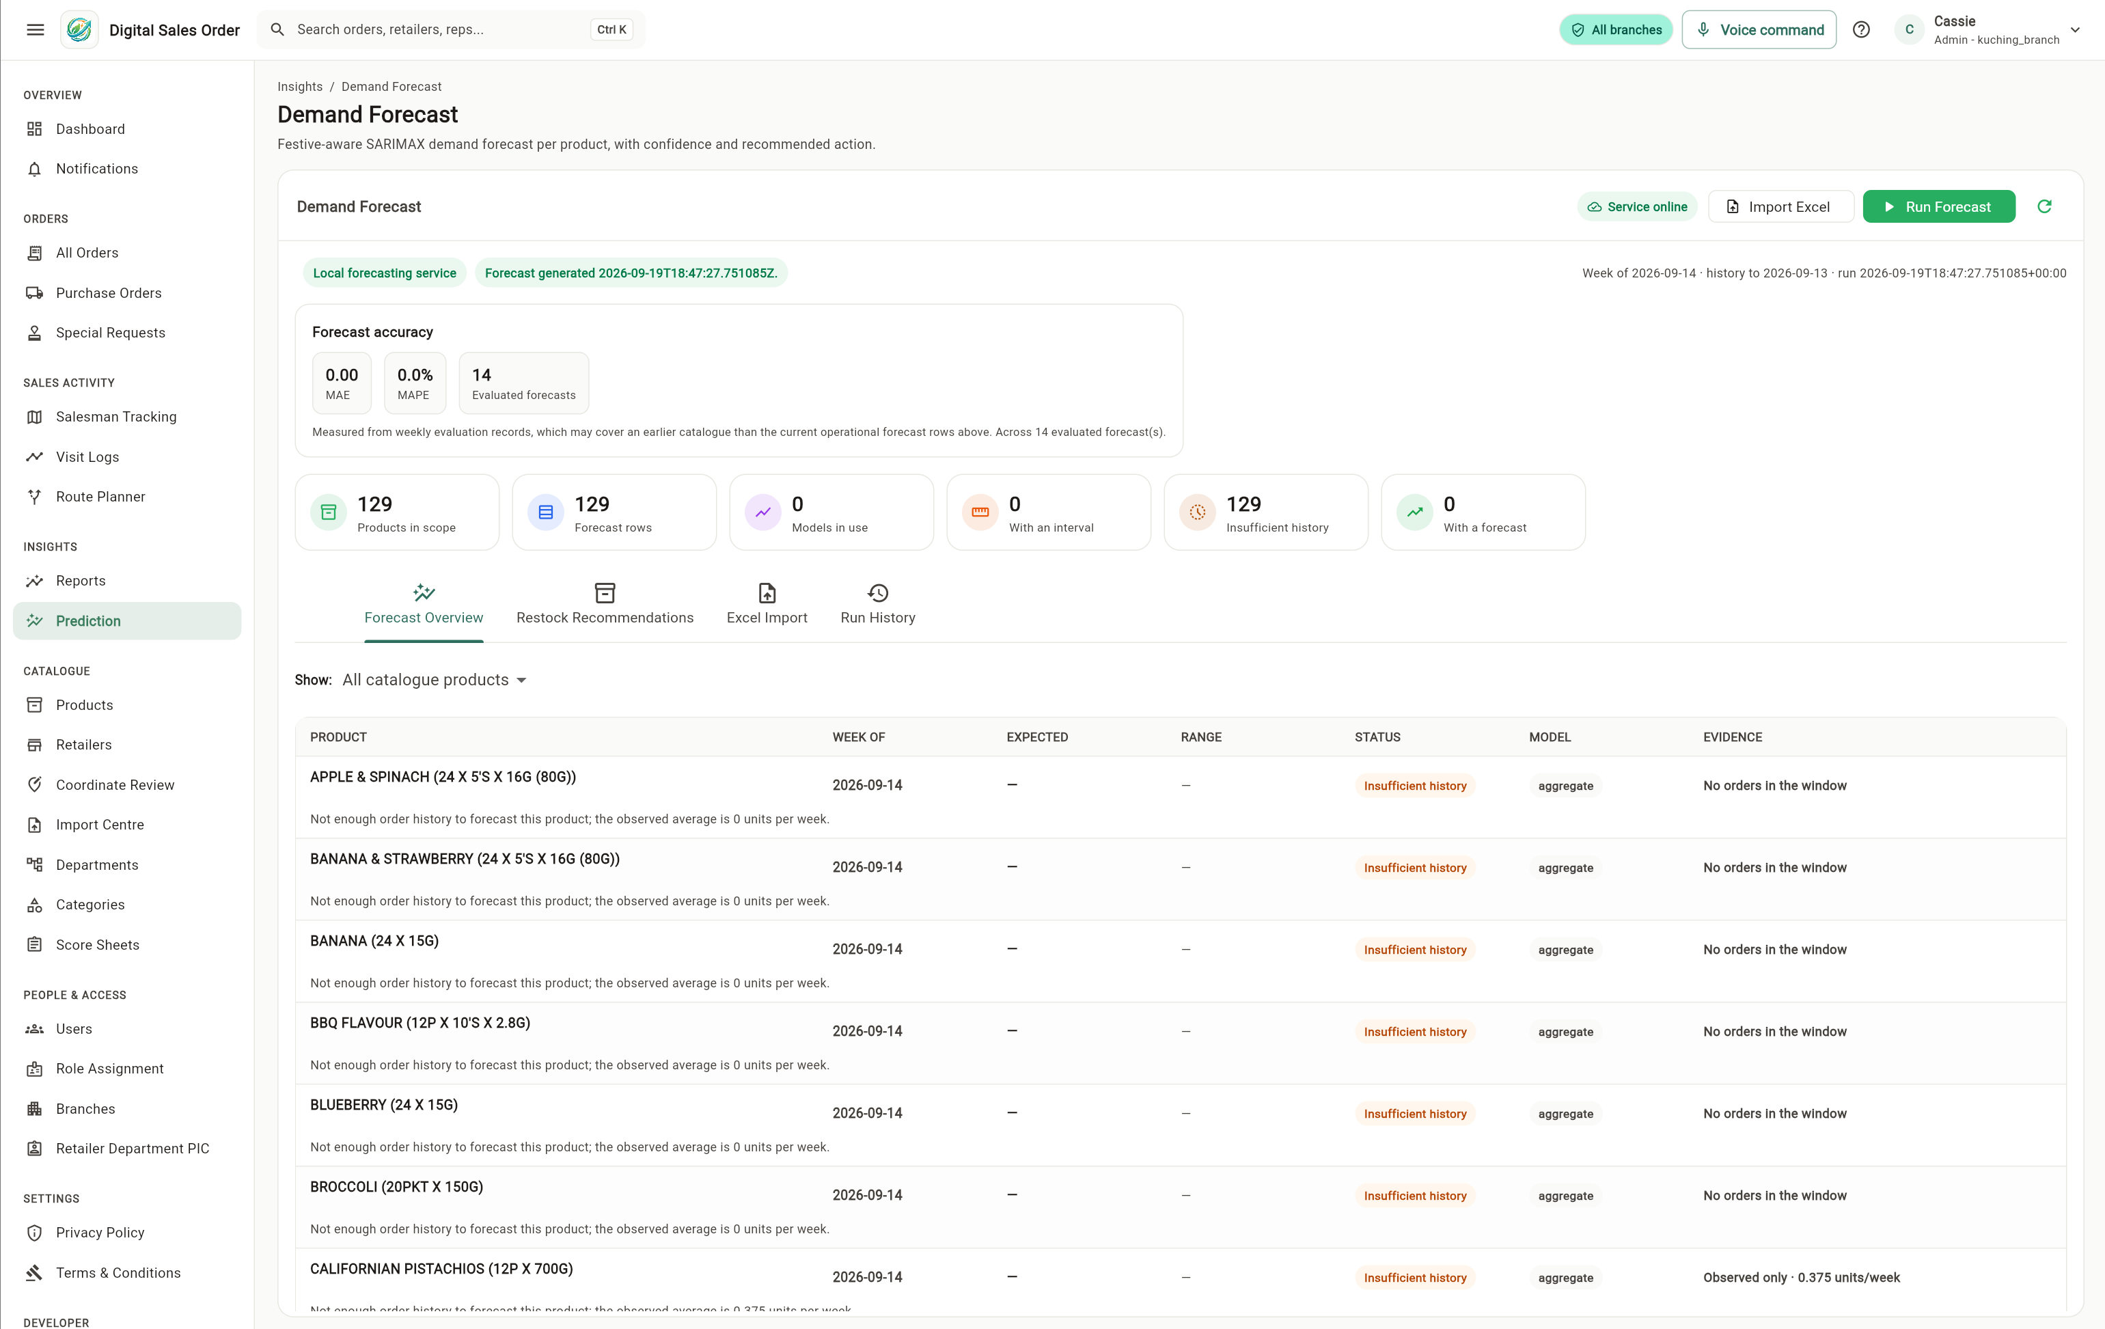This screenshot has width=2105, height=1329.
Task: Click the Branches building icon
Action: (x=34, y=1109)
